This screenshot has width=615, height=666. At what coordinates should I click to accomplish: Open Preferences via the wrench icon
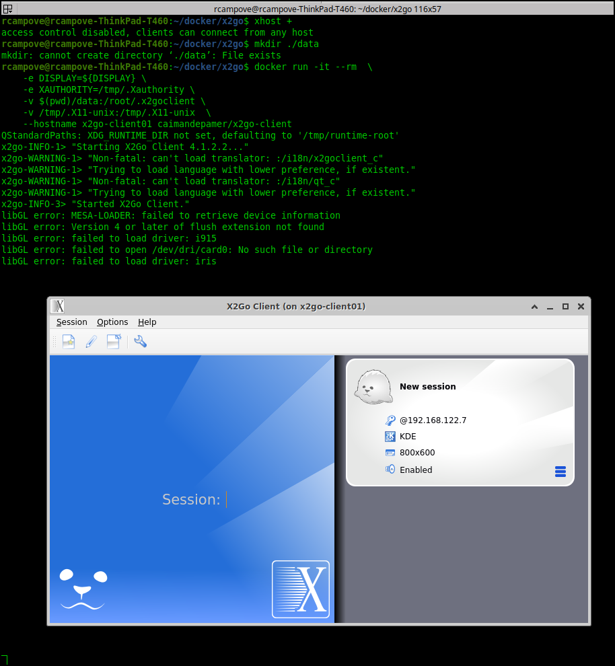tap(141, 342)
